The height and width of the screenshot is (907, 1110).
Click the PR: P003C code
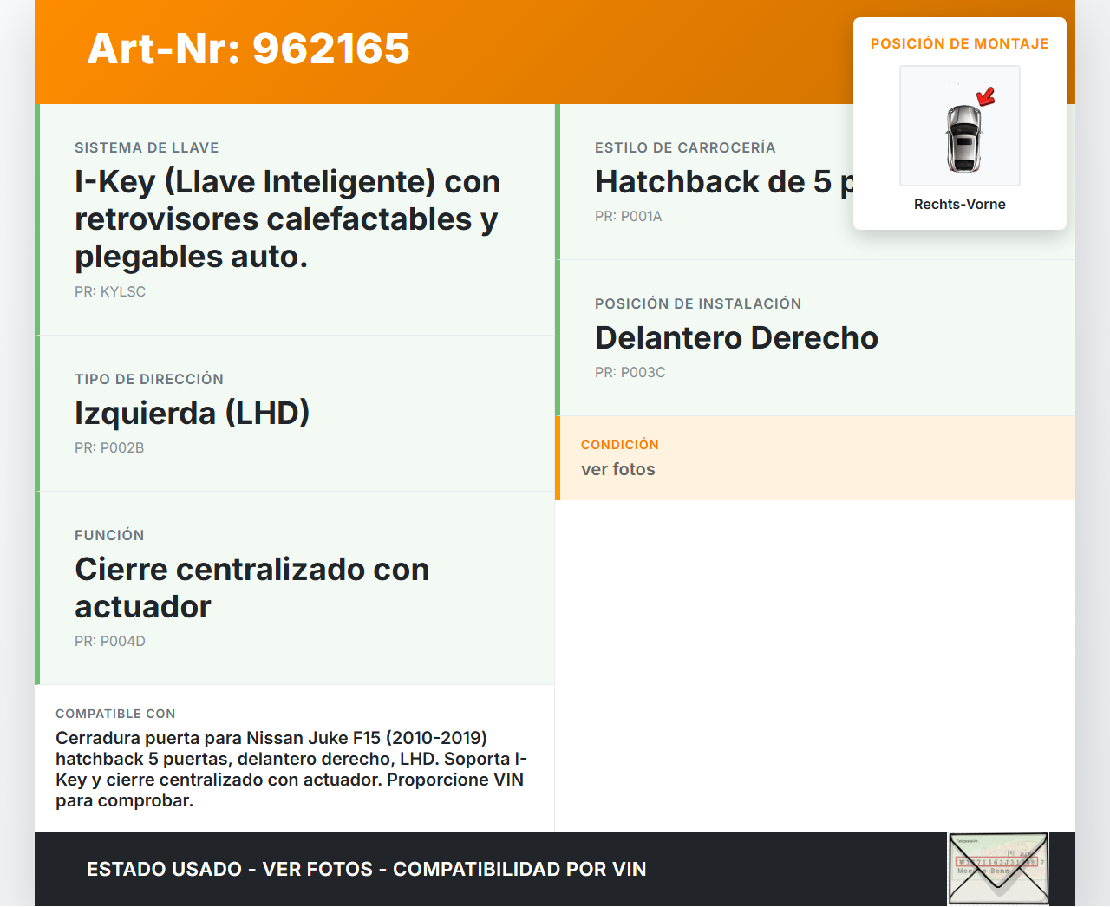[x=630, y=373]
